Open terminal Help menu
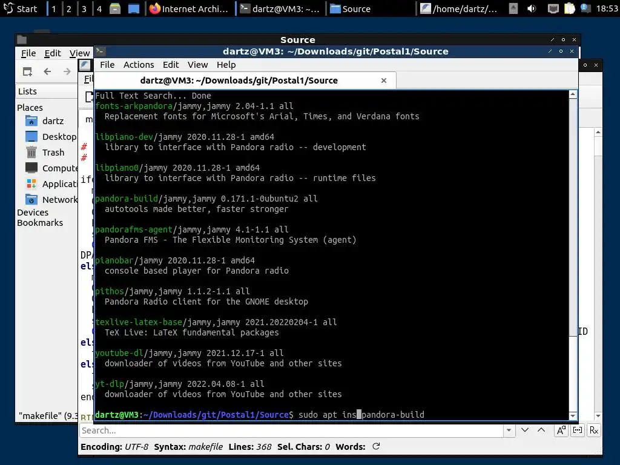 point(226,64)
